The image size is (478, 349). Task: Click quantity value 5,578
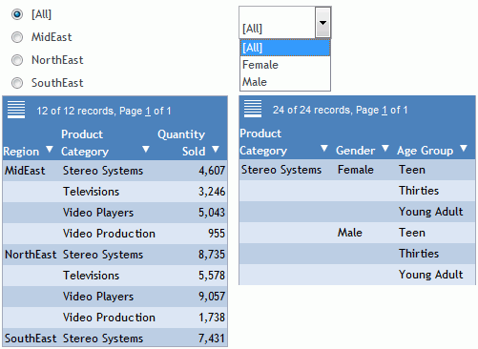coord(212,276)
